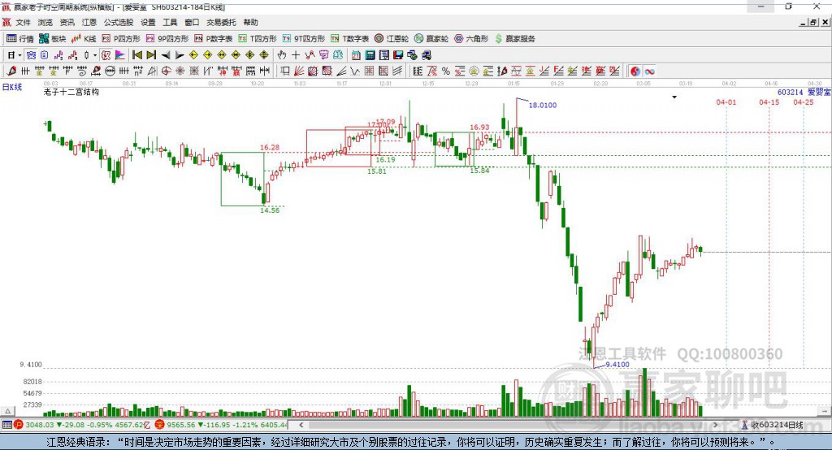The image size is (832, 450).
Task: Click the bottom-left up triangle button
Action: [7, 411]
